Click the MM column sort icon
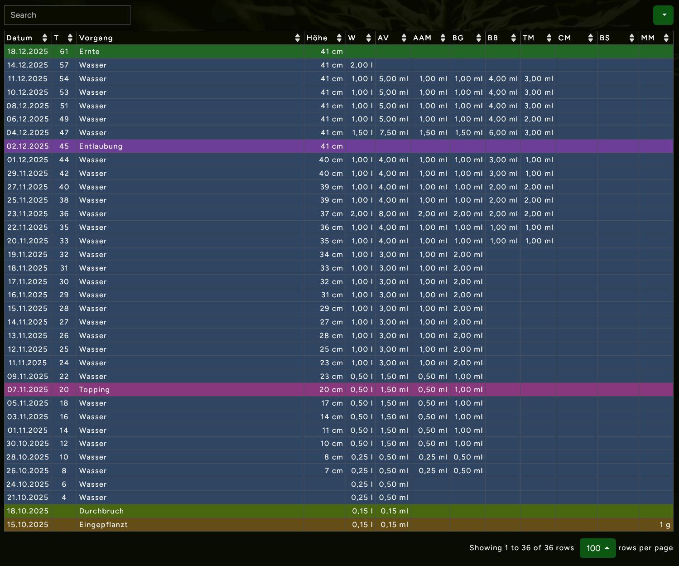Viewport: 679px width, 566px height. 666,38
